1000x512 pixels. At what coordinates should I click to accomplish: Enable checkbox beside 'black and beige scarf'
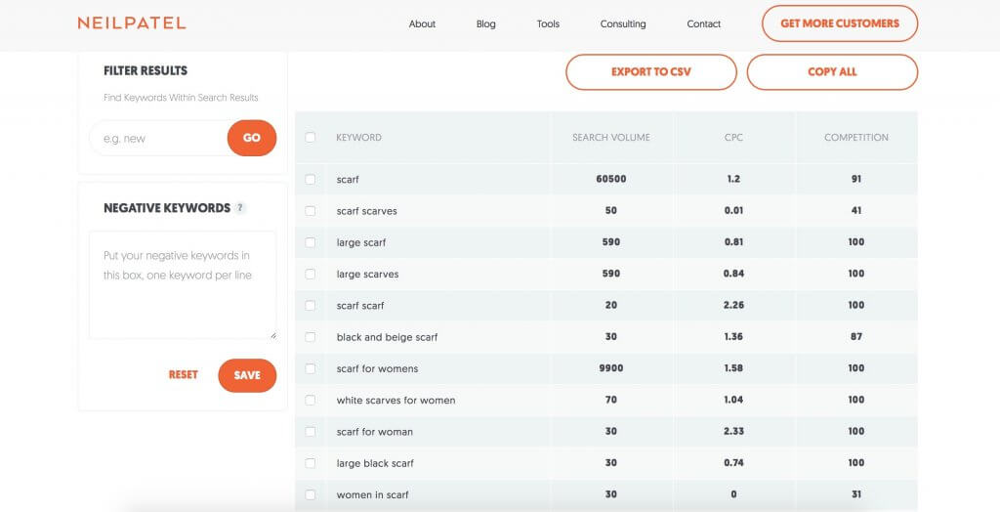click(311, 337)
